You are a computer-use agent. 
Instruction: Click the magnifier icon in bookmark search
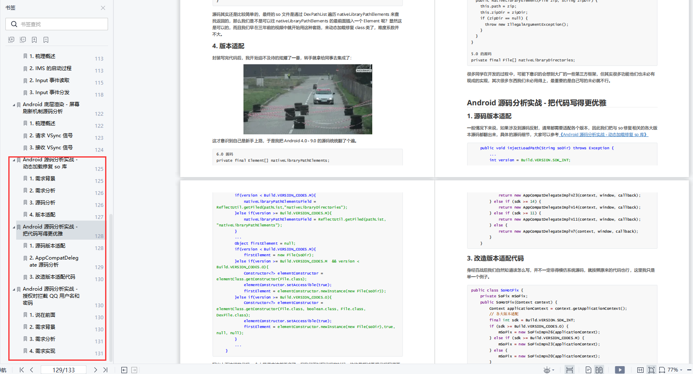[x=14, y=24]
